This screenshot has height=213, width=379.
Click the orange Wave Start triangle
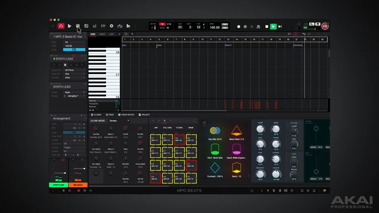coord(237,131)
